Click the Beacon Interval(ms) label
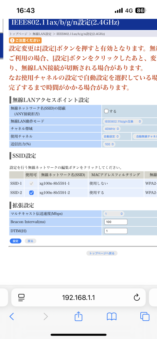This screenshot has width=157, height=339. (28, 222)
